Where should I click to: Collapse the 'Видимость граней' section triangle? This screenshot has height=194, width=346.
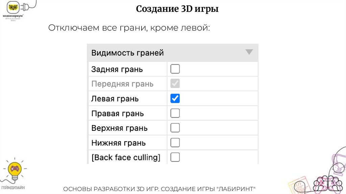pos(249,52)
